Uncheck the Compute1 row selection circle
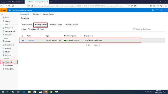The height and width of the screenshot is (94, 168). [23, 40]
